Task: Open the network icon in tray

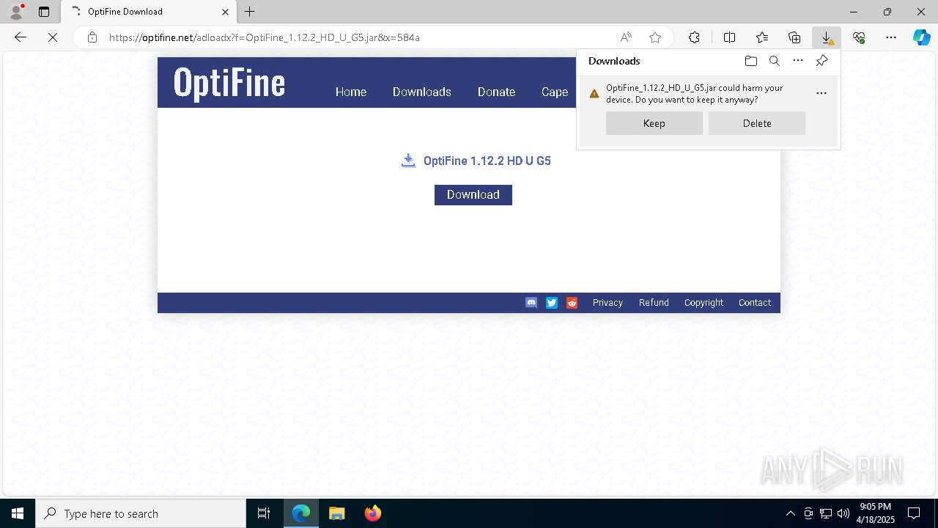Action: (826, 513)
